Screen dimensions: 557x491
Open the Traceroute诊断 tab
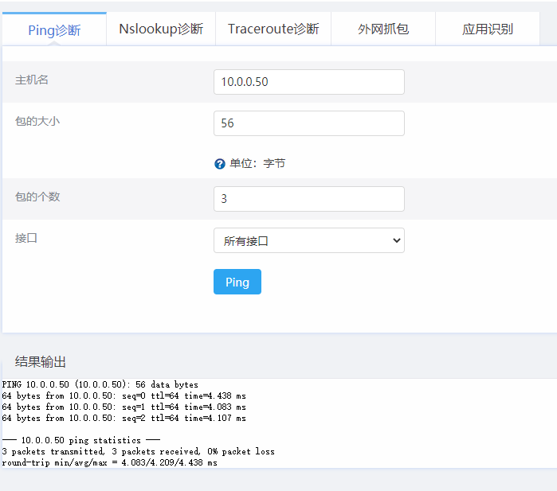pos(273,29)
